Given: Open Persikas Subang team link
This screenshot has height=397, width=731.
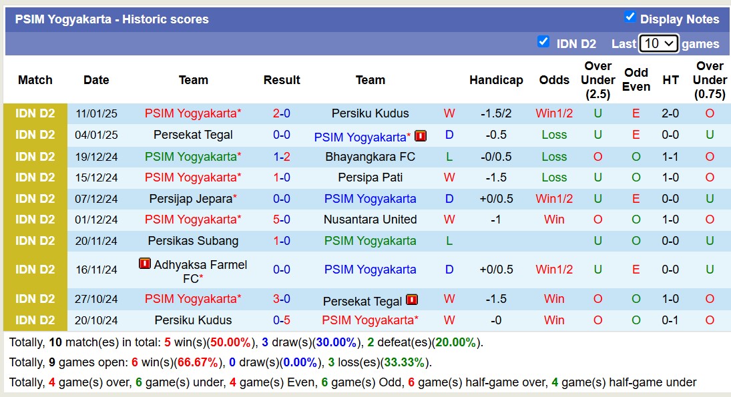Looking at the screenshot, I should [x=193, y=241].
